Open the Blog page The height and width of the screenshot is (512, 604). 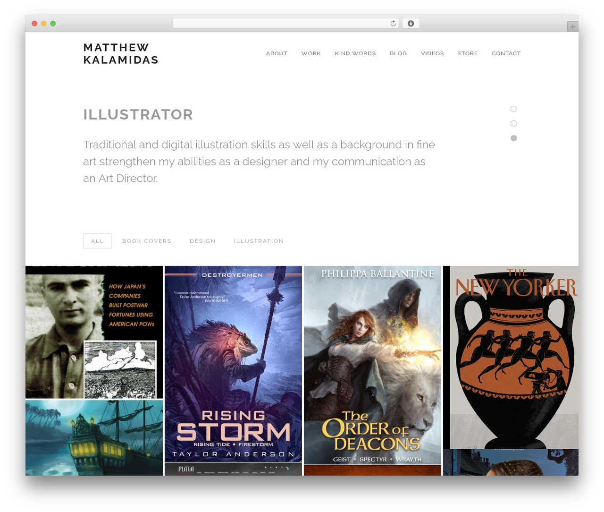[398, 53]
